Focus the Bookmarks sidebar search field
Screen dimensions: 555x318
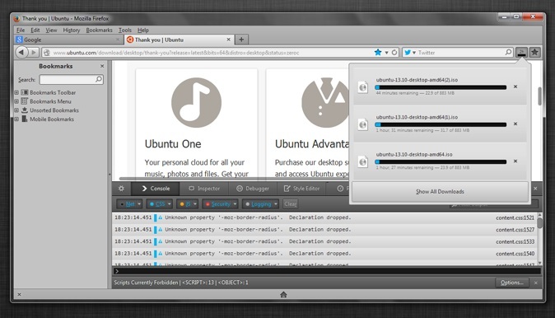pyautogui.click(x=72, y=79)
